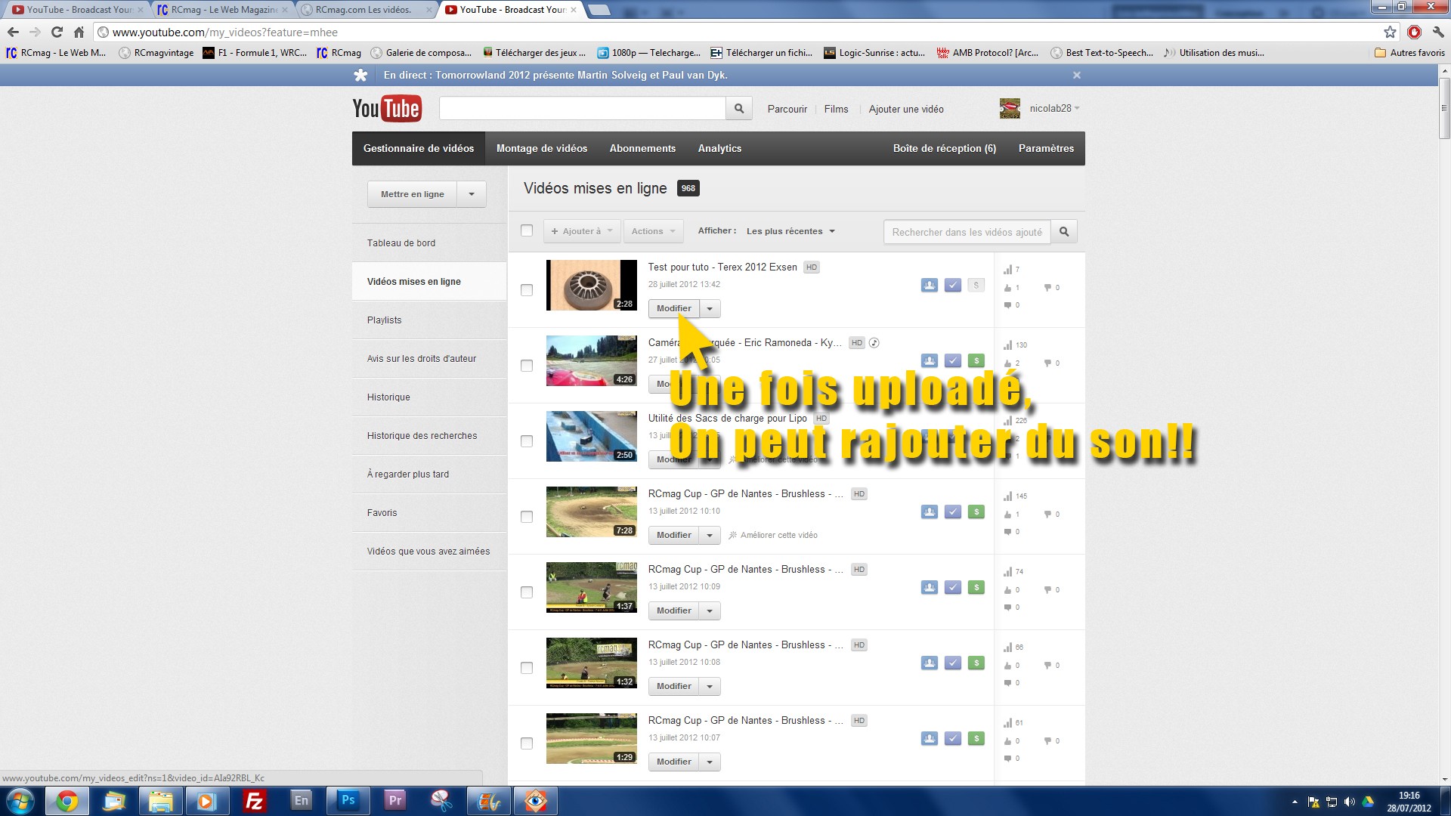The image size is (1451, 816).
Task: Click the Rechercher dans les vidéos field
Action: click(967, 232)
